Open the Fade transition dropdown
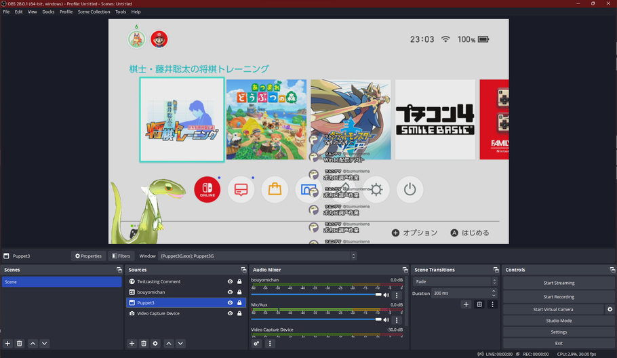The height and width of the screenshot is (358, 617). 455,281
